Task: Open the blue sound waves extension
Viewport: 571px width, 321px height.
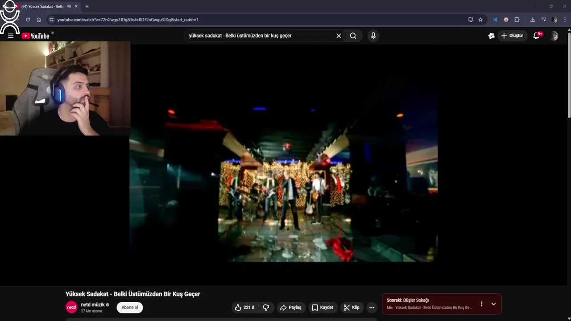Action: 495,20
